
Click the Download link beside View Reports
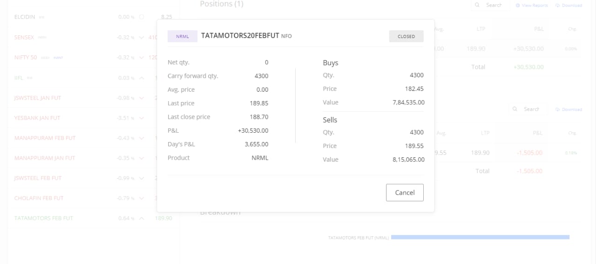(572, 6)
